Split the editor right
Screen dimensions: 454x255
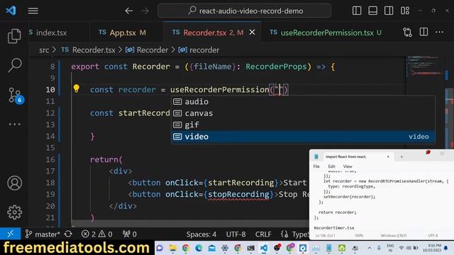tap(423, 32)
